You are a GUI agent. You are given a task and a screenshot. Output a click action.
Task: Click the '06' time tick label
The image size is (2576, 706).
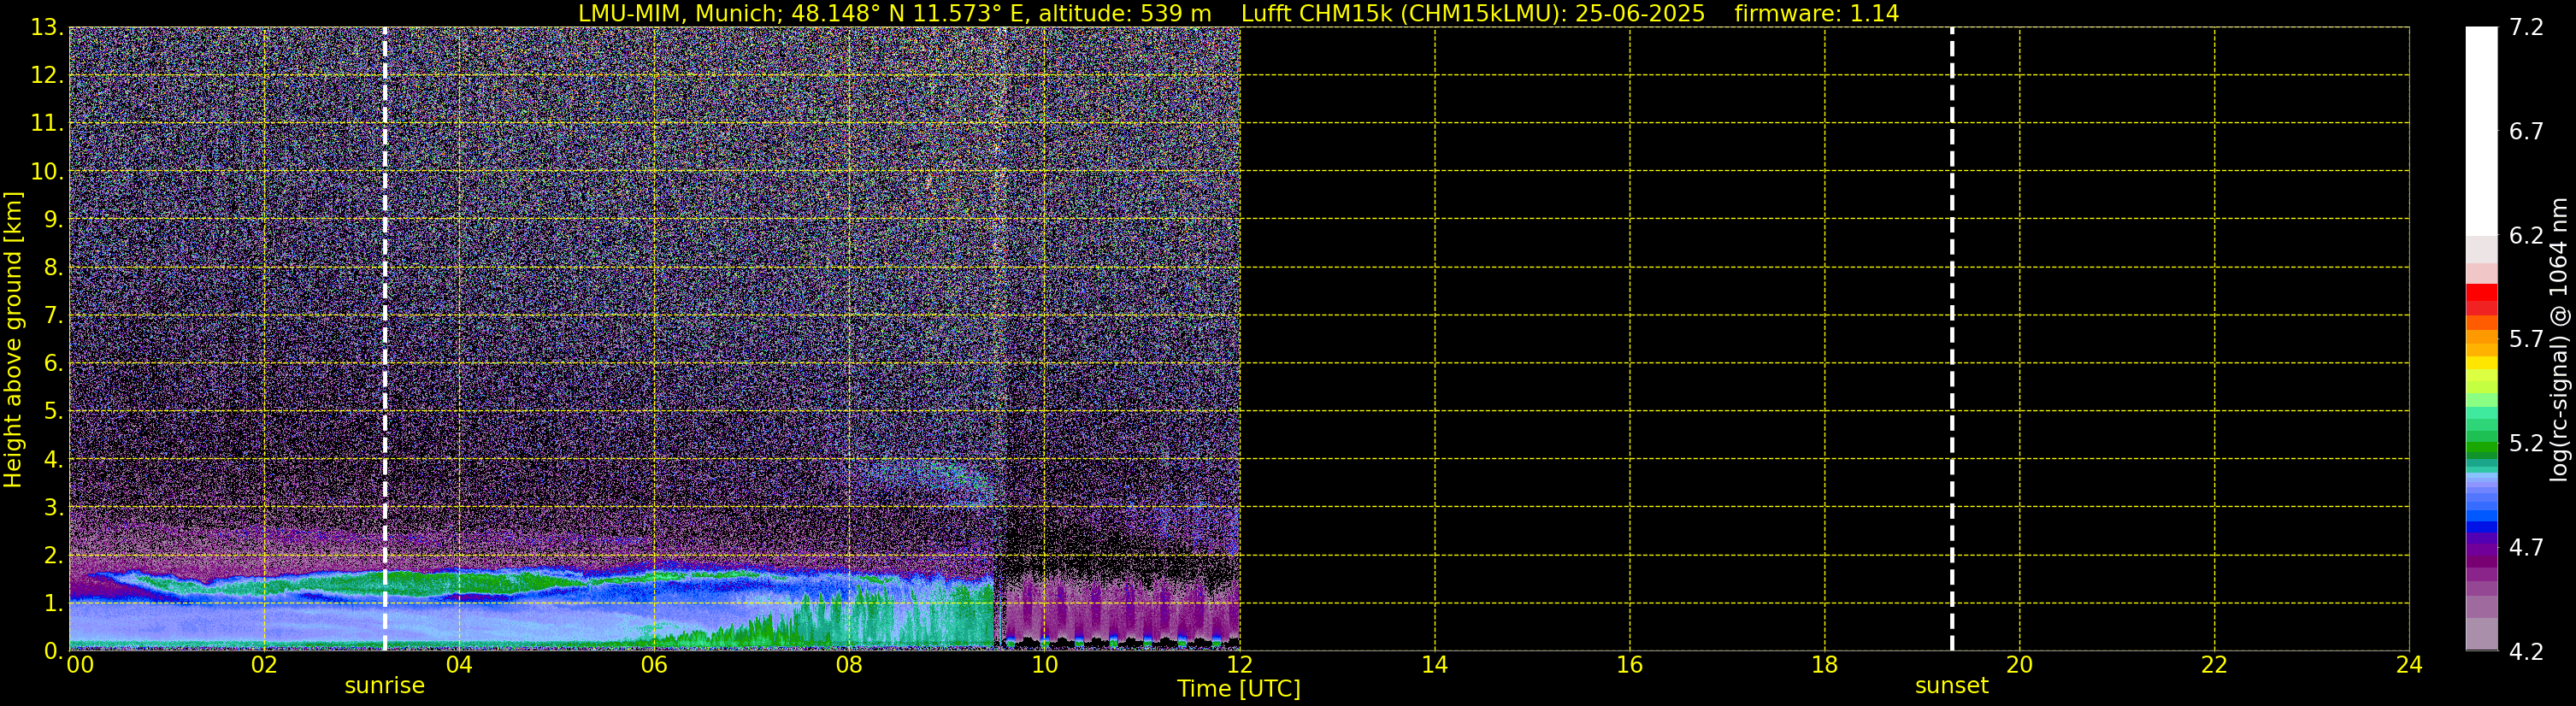[654, 665]
